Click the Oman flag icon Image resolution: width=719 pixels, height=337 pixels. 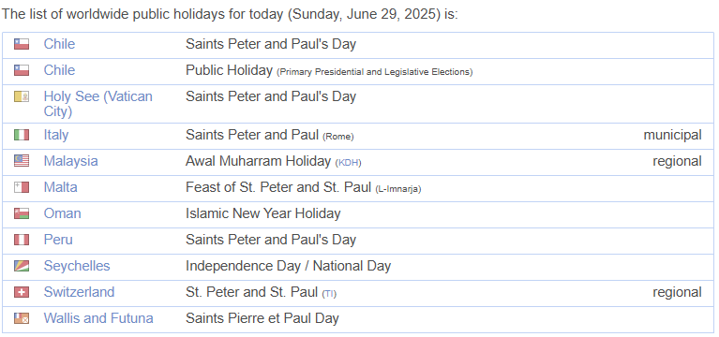22,213
